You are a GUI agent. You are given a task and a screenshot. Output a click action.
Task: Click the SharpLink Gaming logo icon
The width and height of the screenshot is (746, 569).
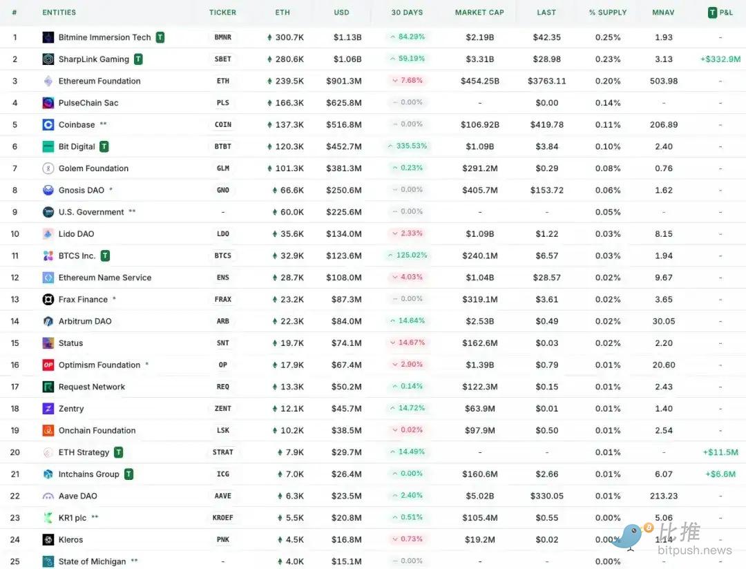tap(48, 59)
